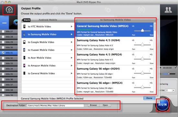Select Samsung Galaxy Note 4/5 (H264) profile
This screenshot has width=178, height=117.
point(115,44)
